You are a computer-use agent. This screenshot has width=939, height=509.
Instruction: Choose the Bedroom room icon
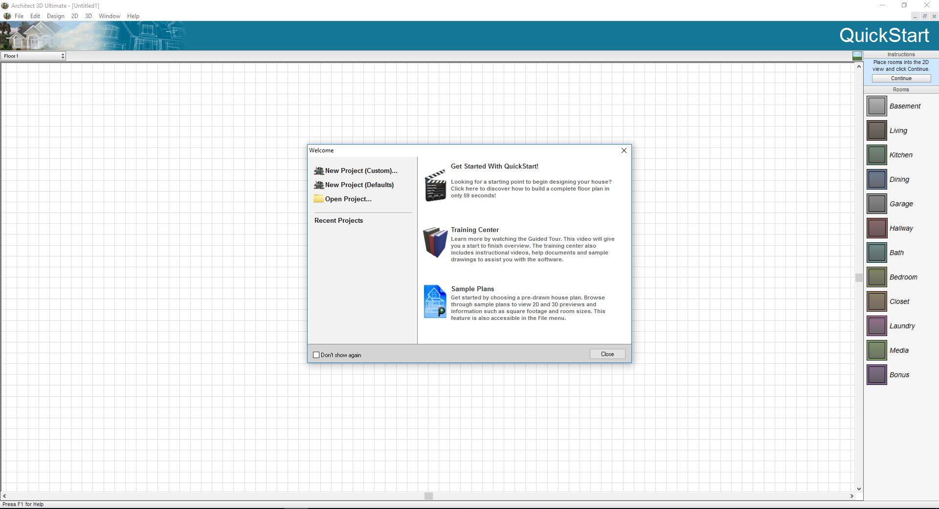click(x=876, y=277)
